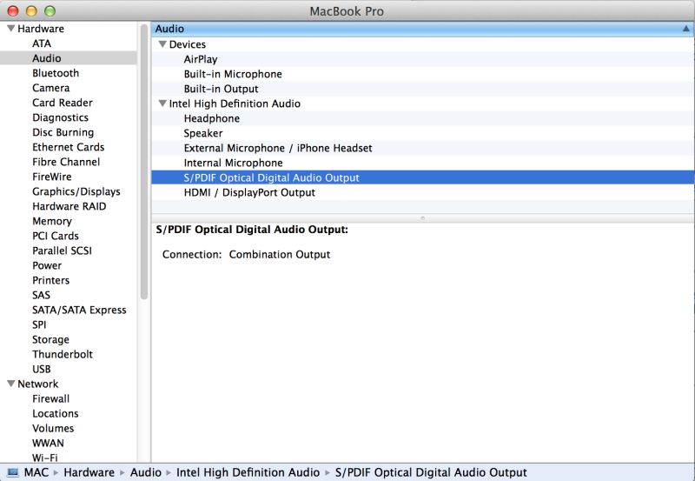This screenshot has height=481, width=695.
Task: Click Hardware in the path bar
Action: pos(89,472)
